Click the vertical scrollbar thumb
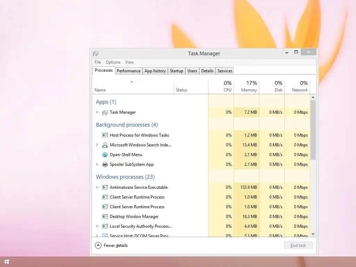This screenshot has width=356, height=267. pos(313,130)
